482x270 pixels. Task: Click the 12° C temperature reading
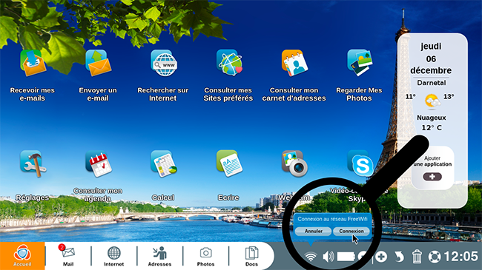coord(432,128)
